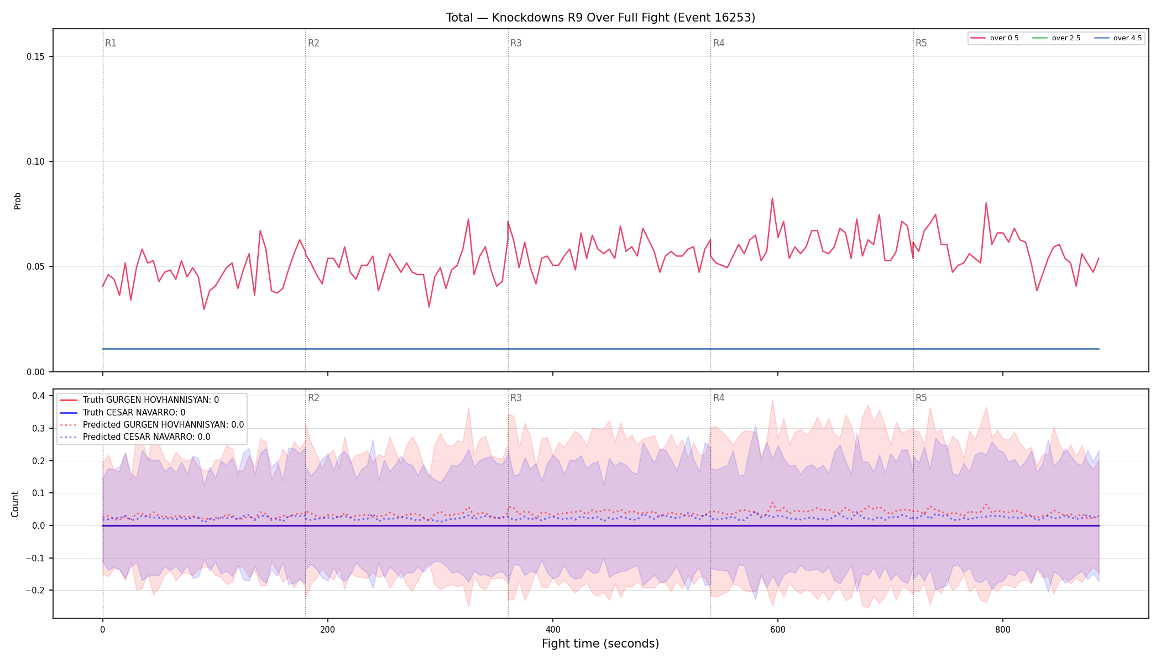Click the R2 round label in the top chart
Image resolution: width=1161 pixels, height=663 pixels.
pyautogui.click(x=313, y=43)
